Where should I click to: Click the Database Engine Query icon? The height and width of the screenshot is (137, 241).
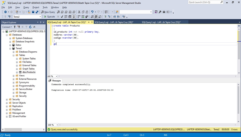(x=58, y=12)
